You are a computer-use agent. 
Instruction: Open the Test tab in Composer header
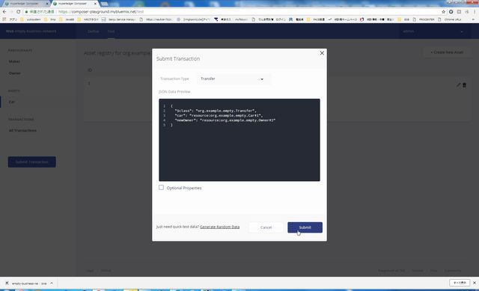[111, 31]
